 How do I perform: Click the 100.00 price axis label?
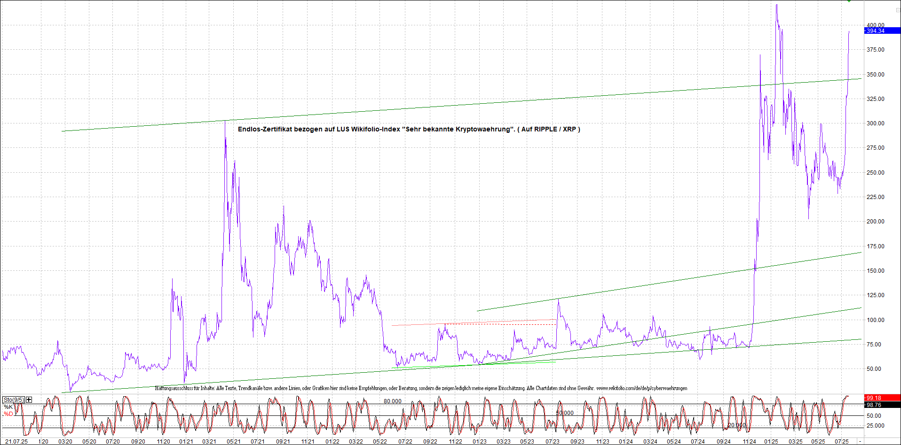coord(875,320)
